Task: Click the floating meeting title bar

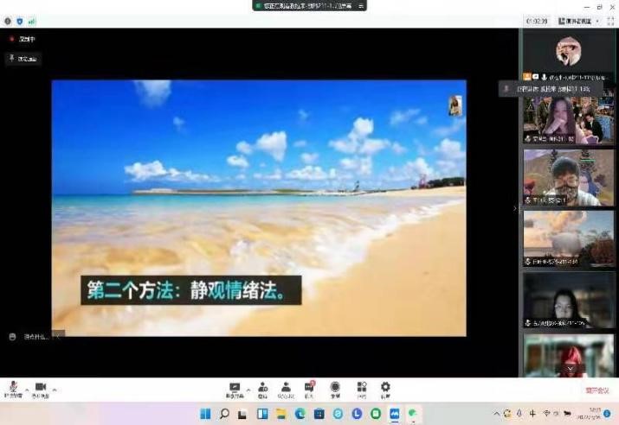Action: click(x=309, y=5)
